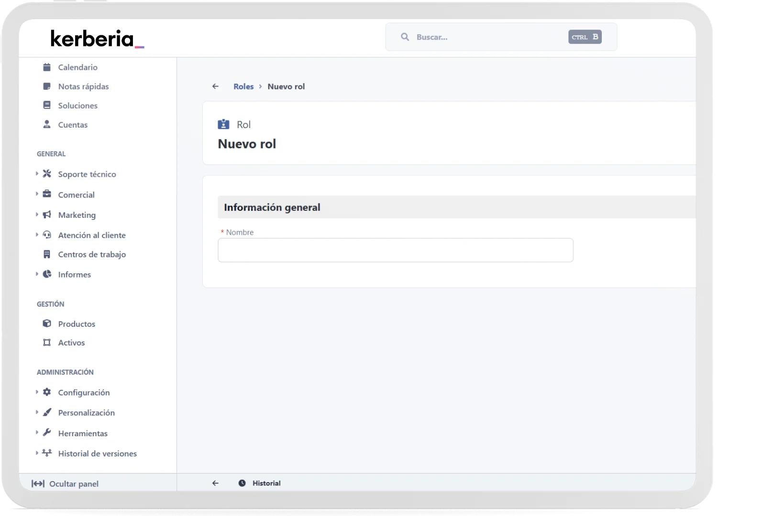
Task: Click the Marketing megaphone icon
Action: (x=47, y=215)
